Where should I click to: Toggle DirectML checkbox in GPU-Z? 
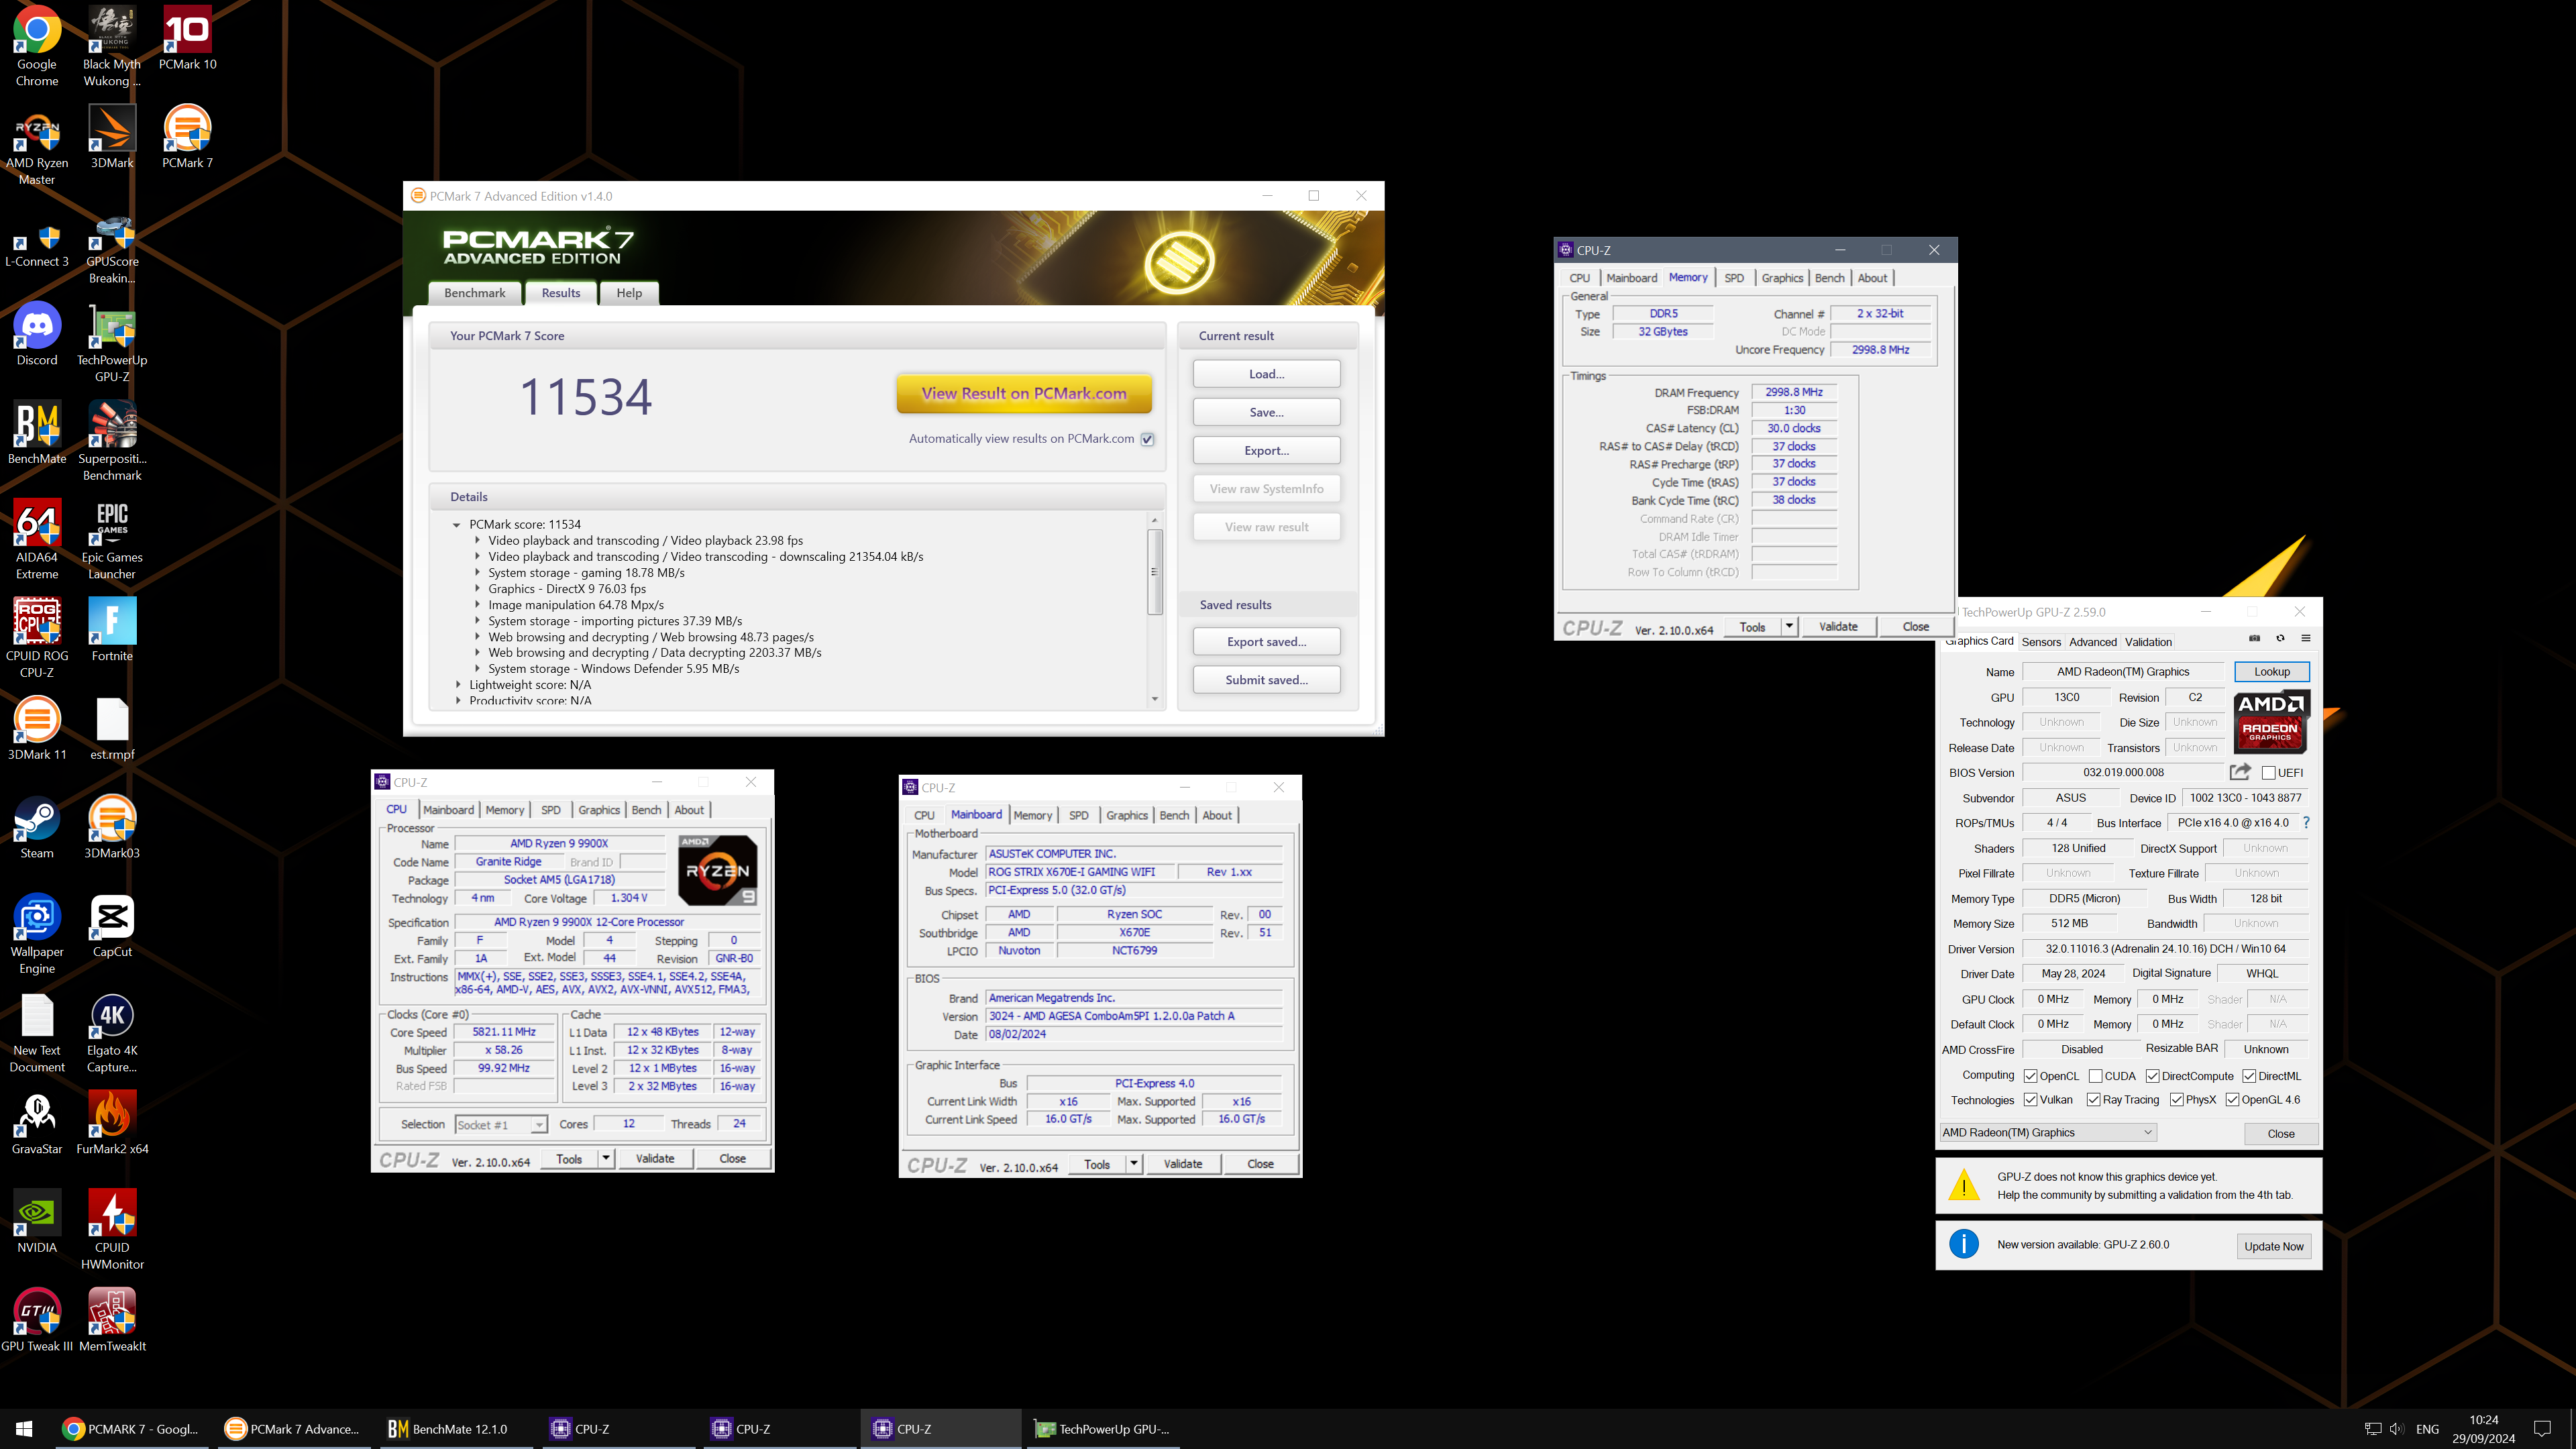click(x=2248, y=1076)
